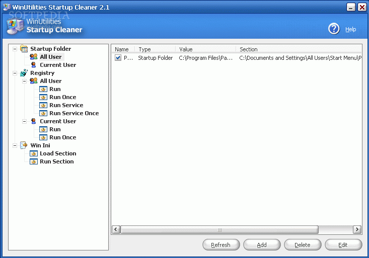The width and height of the screenshot is (369, 258).
Task: Select the Win Ini label
Action: (40, 145)
